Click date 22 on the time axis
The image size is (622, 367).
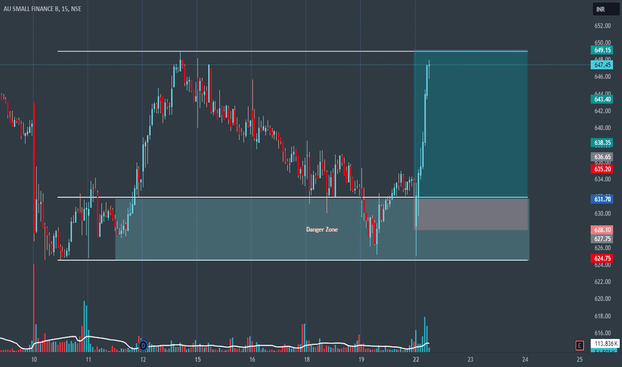[416, 360]
